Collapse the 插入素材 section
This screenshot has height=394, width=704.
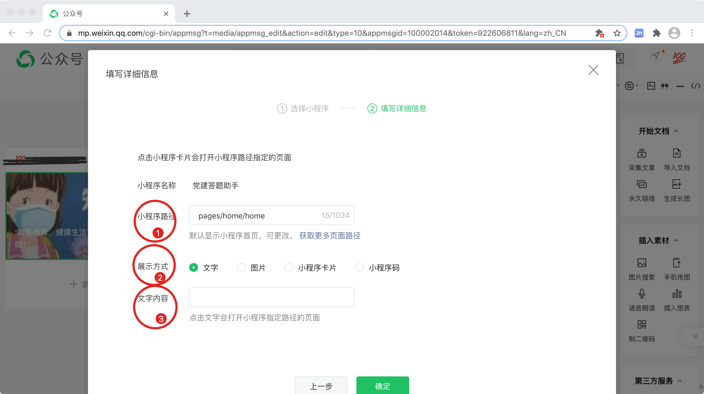(676, 241)
